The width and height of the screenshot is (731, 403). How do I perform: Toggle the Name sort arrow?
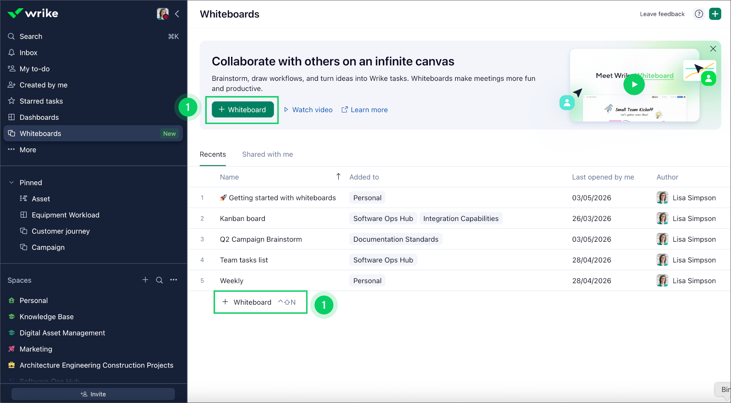[x=338, y=176]
